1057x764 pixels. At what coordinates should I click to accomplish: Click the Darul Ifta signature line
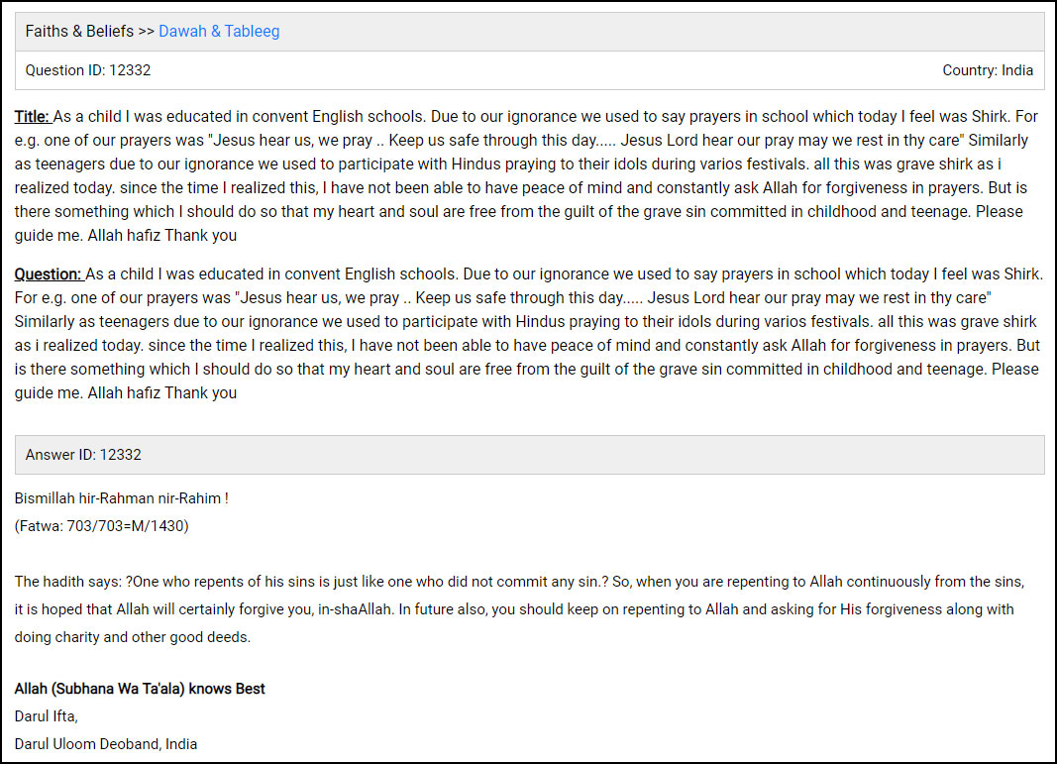[x=46, y=716]
